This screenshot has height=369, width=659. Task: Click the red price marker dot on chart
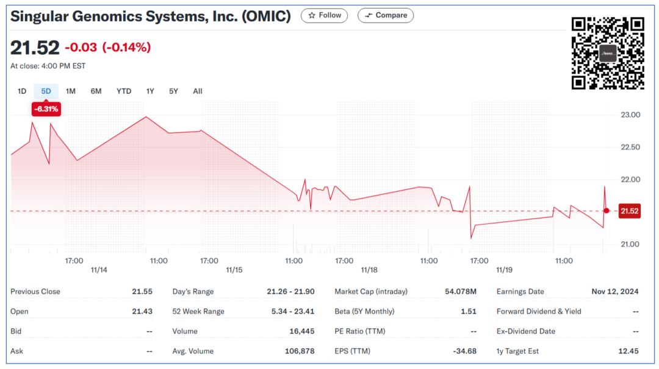[606, 211]
